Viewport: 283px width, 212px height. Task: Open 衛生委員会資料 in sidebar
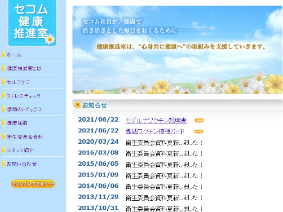[25, 136]
